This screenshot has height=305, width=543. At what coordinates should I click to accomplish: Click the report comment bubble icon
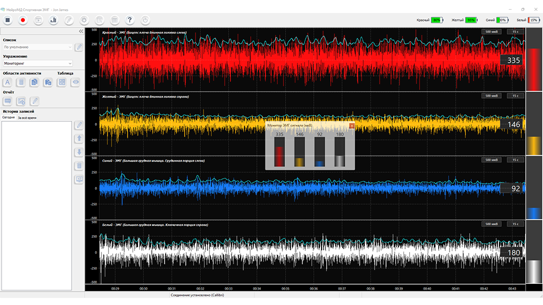(x=7, y=101)
